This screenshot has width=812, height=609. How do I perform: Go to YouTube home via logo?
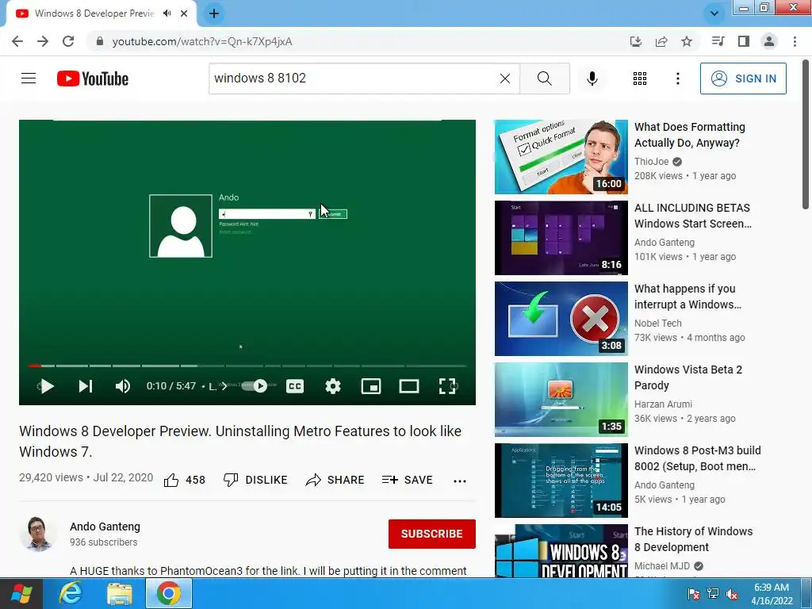(x=93, y=79)
